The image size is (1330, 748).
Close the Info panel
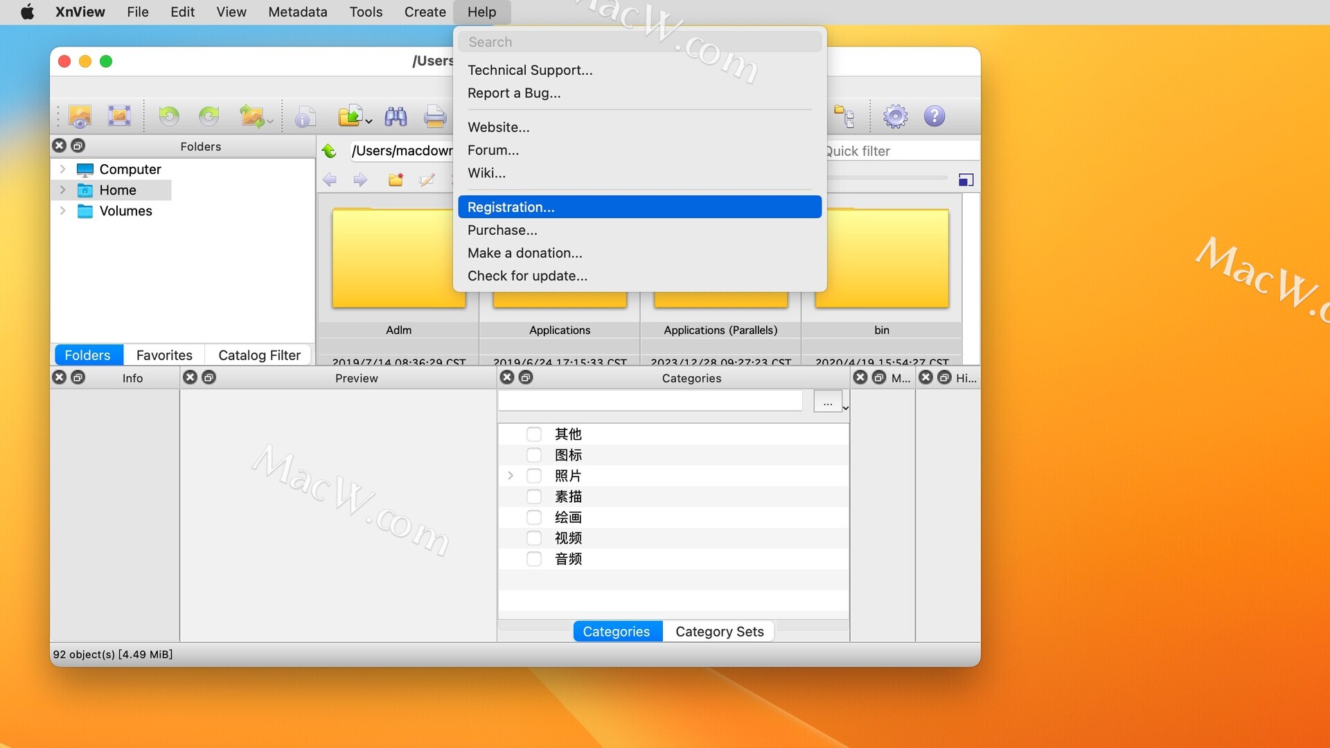coord(60,377)
